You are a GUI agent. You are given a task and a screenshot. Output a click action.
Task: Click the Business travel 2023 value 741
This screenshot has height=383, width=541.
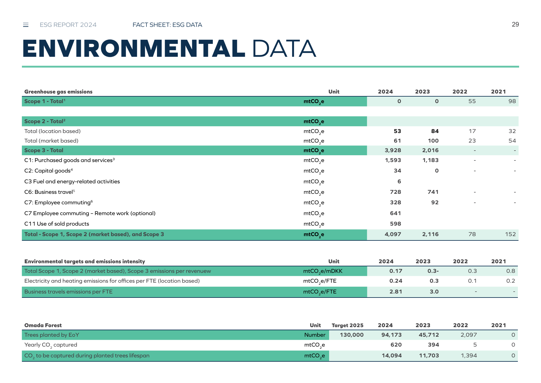tap(433, 192)
